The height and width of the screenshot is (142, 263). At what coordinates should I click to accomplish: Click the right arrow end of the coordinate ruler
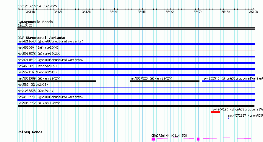pyautogui.click(x=254, y=9)
